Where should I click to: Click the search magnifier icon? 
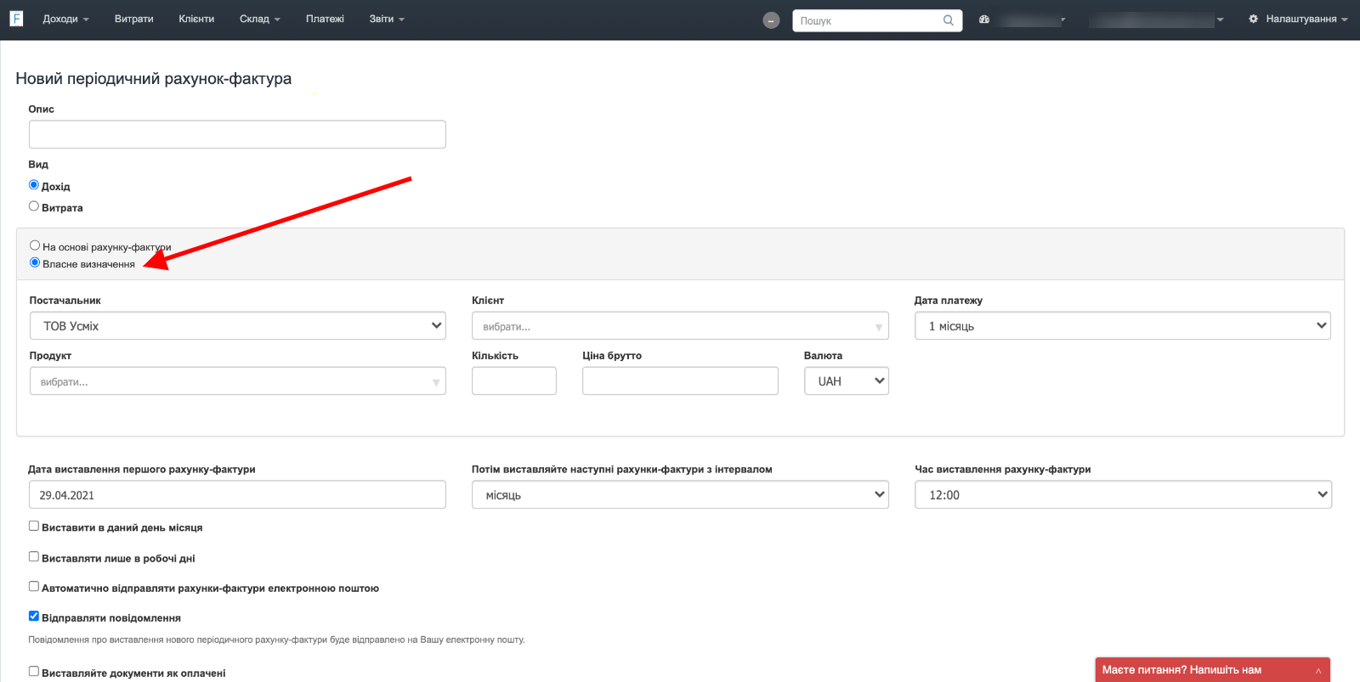(948, 20)
